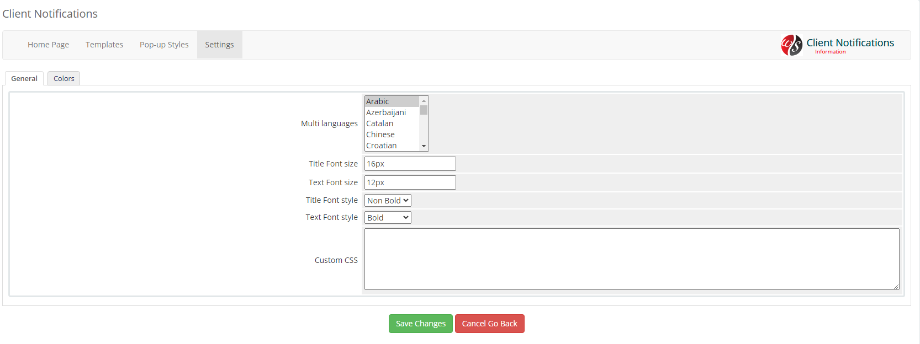Select Arabic in Multi languages list
Viewport: 920px width, 344px height.
point(391,101)
